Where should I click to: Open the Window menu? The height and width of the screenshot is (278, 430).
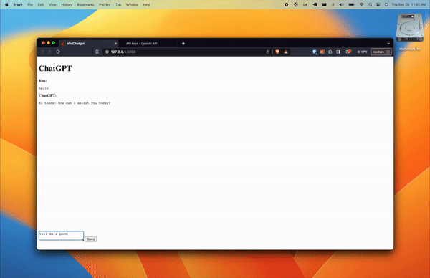[132, 5]
